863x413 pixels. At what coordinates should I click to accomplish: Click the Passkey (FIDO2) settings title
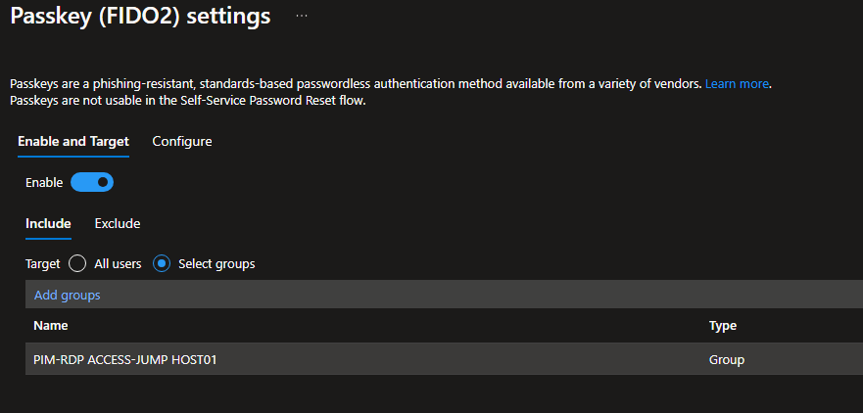(140, 17)
